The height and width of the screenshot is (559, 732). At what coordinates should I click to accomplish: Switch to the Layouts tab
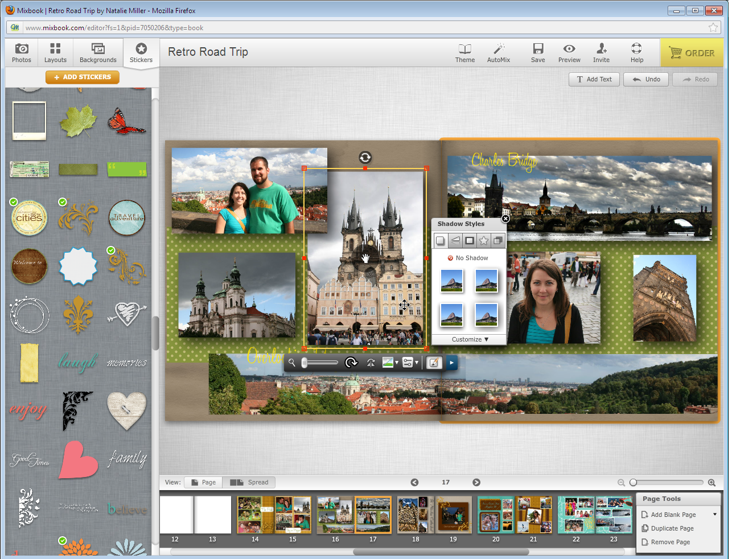[55, 53]
